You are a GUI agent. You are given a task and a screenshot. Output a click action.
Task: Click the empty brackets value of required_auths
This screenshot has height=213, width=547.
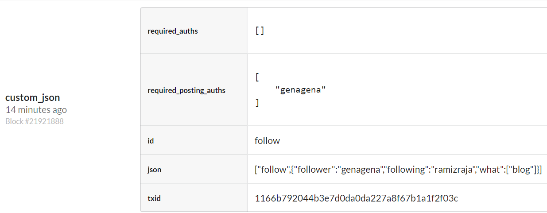[x=260, y=31]
